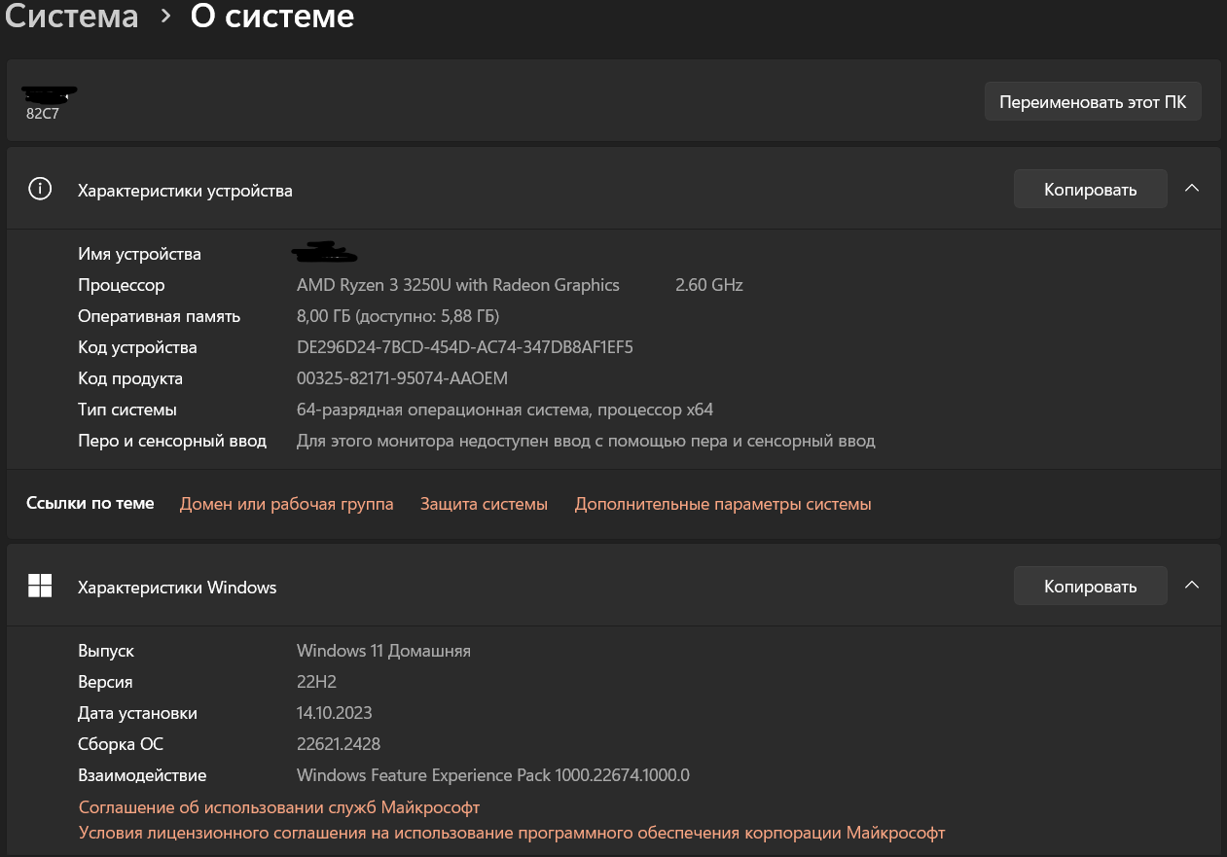Screen dimensions: 1227x857
Task: Select the AMD Ryzen 3 3250U processor text
Action: point(458,285)
